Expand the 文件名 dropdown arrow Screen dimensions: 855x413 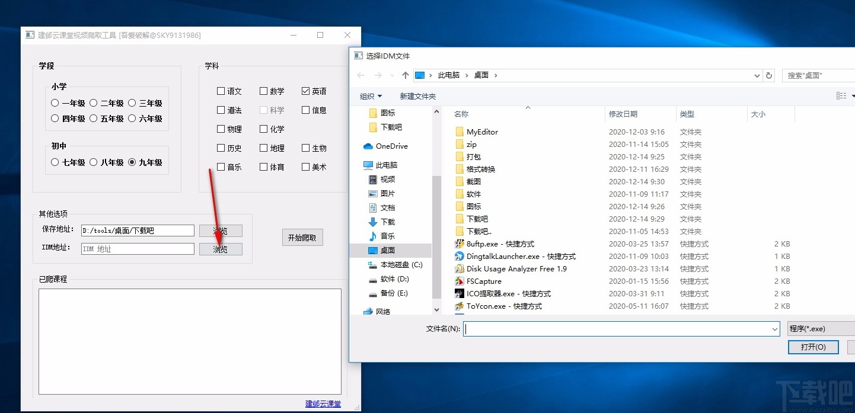pos(774,328)
